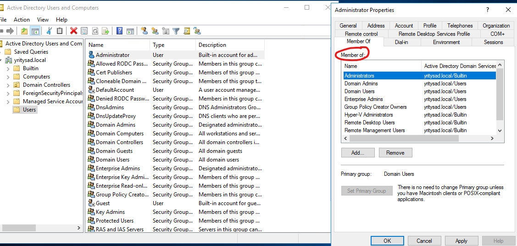Screen dimensions: 517x246
Task: Open the Sessions tab
Action: click(x=493, y=42)
